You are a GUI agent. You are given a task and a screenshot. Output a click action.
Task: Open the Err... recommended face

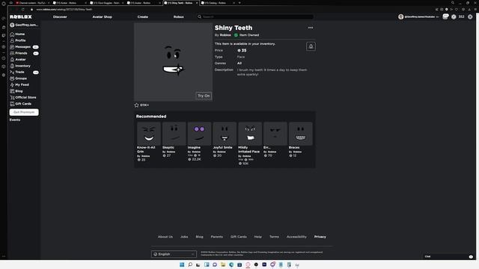(275, 134)
